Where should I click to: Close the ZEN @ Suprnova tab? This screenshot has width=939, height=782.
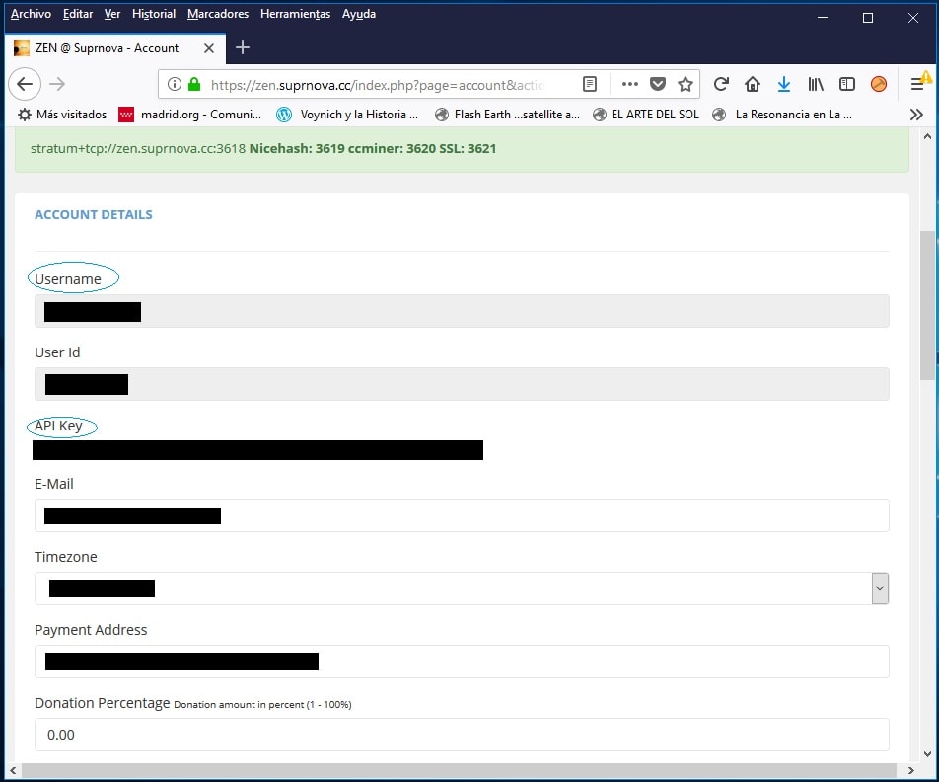click(208, 47)
